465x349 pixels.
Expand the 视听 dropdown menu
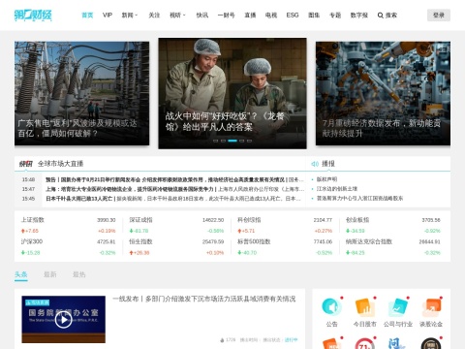pyautogui.click(x=177, y=16)
